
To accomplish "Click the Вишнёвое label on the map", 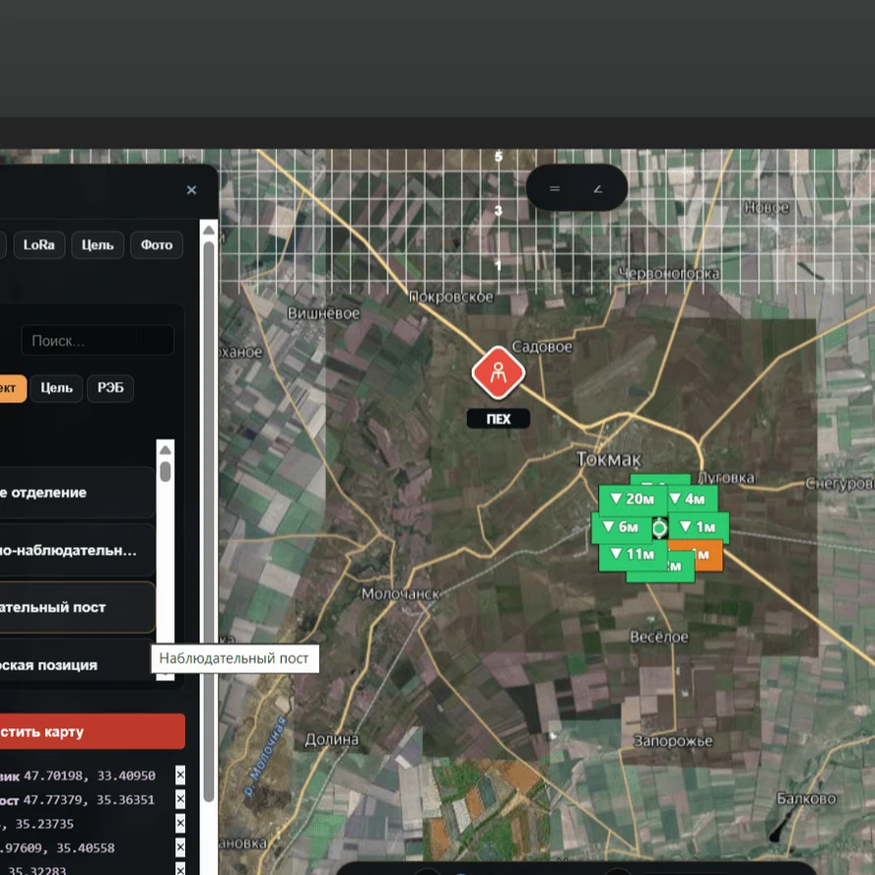I will 323,313.
